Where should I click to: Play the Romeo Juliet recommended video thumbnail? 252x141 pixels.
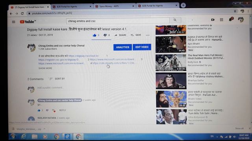pos(171,30)
